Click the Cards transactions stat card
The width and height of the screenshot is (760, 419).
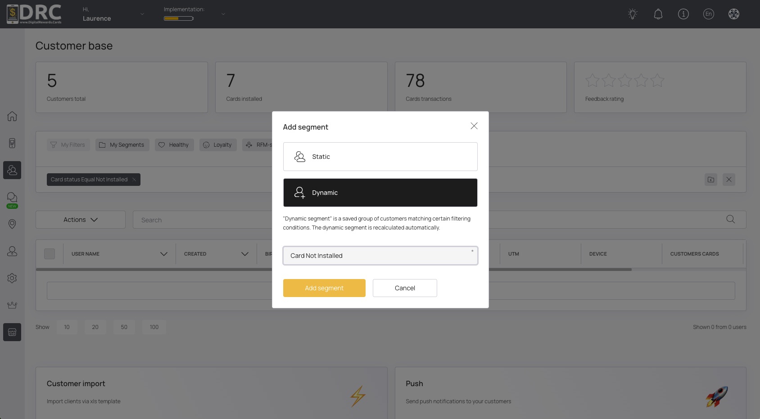(480, 87)
